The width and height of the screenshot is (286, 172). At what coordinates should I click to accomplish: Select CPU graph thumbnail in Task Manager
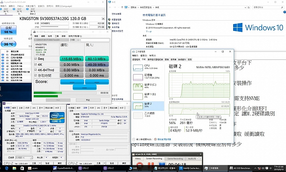pos(138,68)
